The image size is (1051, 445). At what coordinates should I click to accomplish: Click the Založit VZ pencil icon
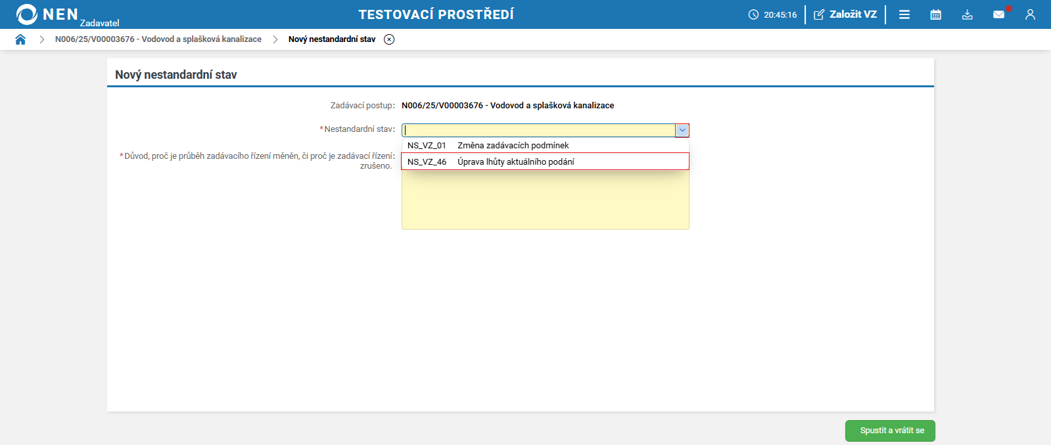pos(819,14)
